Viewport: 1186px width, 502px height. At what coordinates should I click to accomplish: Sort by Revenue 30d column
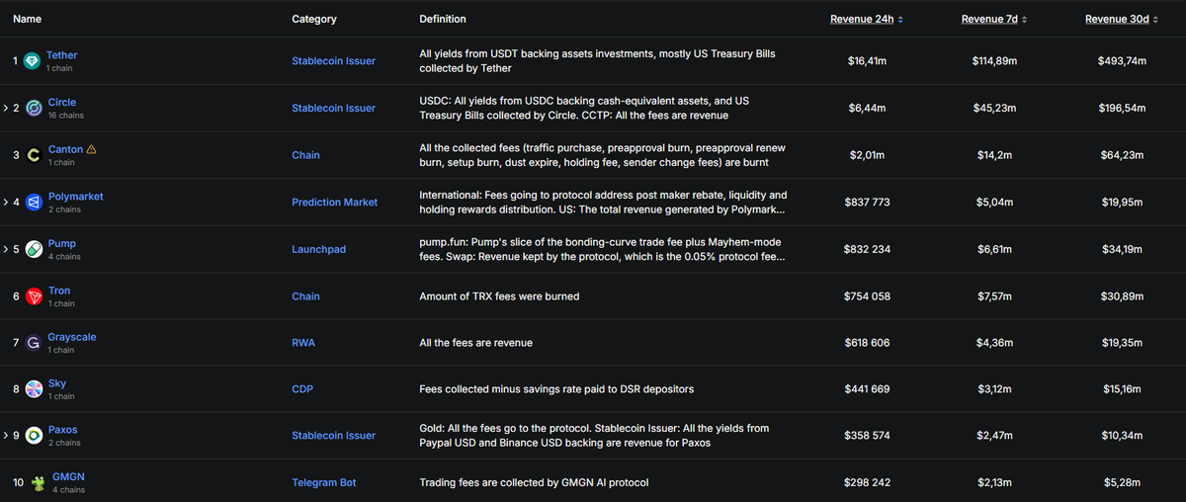click(x=1122, y=19)
